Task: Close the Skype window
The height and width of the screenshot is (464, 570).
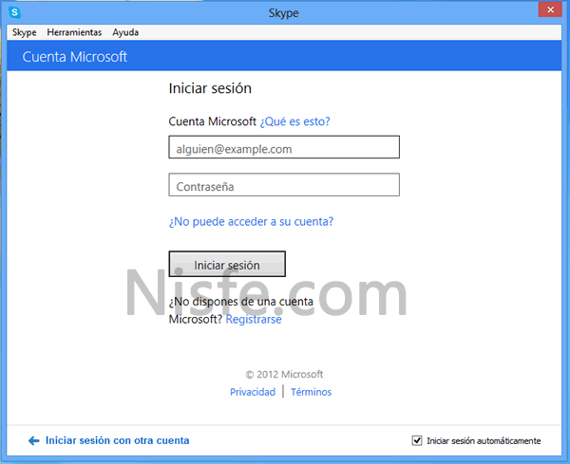Action: click(x=550, y=9)
